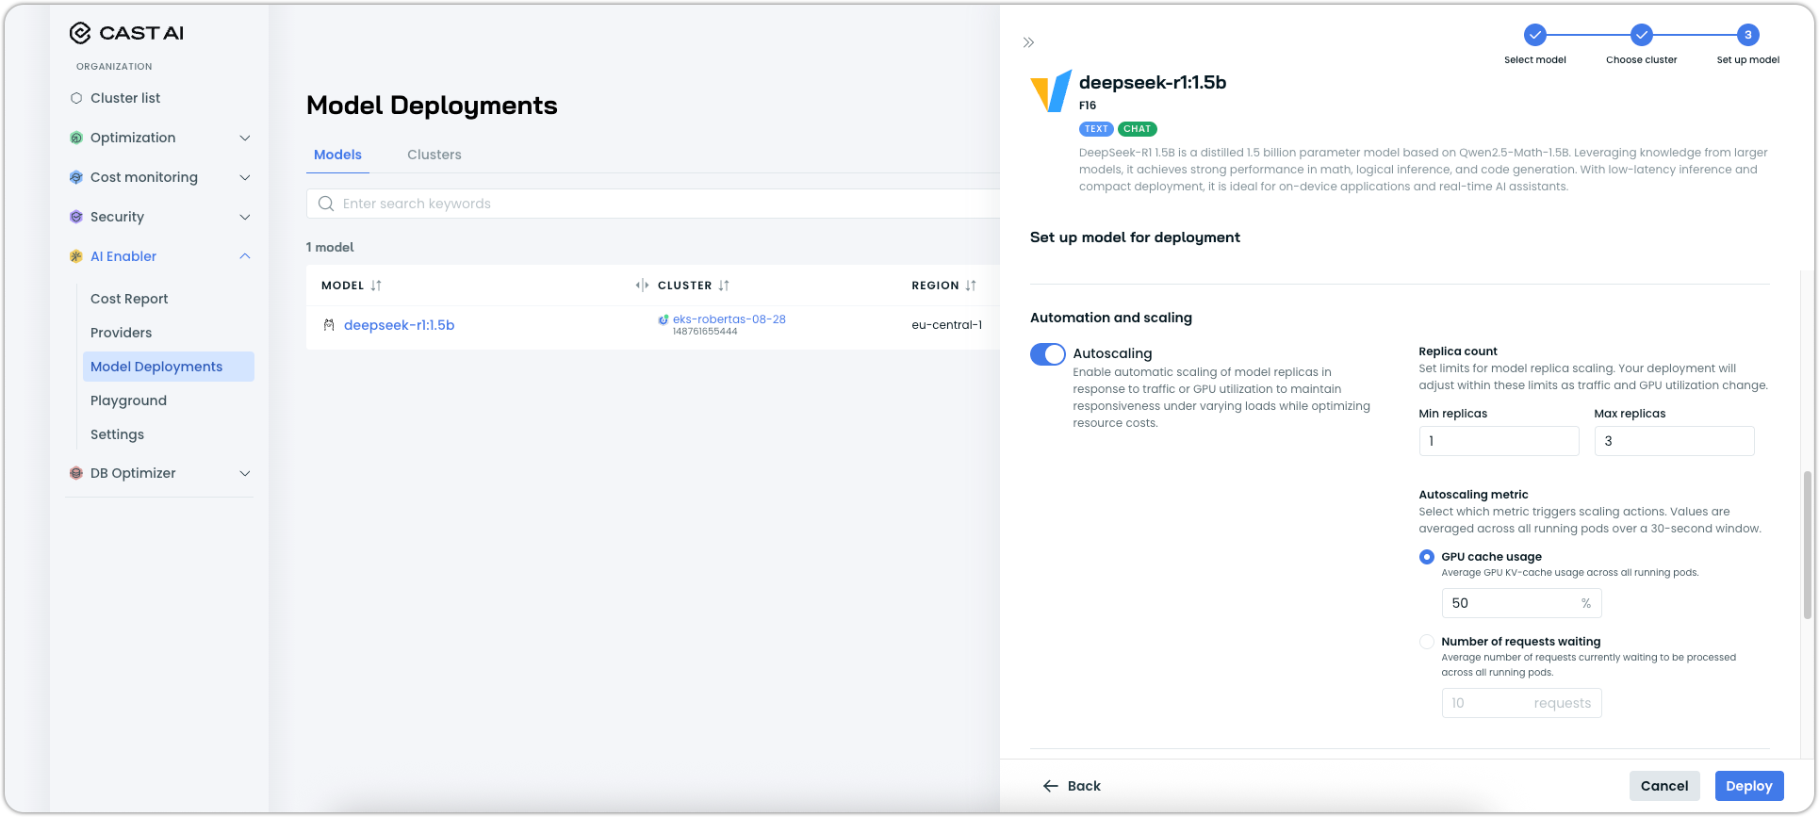Image resolution: width=1819 pixels, height=817 pixels.
Task: Select GPU cache usage metric
Action: (x=1427, y=557)
